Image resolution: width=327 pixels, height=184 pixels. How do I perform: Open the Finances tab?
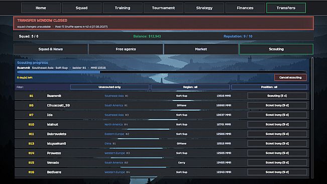pos(245,8)
